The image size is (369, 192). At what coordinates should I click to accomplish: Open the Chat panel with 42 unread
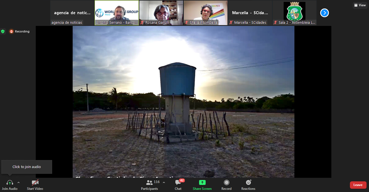(178, 183)
